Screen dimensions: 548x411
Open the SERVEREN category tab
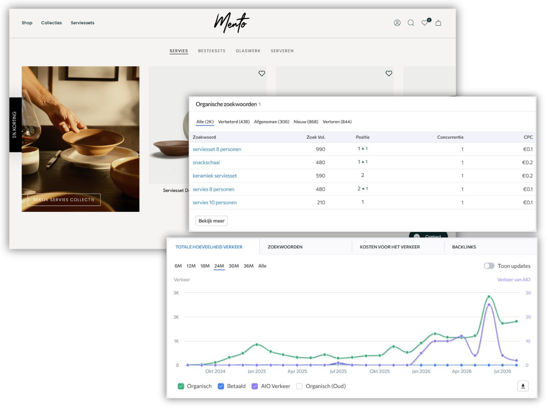click(282, 51)
